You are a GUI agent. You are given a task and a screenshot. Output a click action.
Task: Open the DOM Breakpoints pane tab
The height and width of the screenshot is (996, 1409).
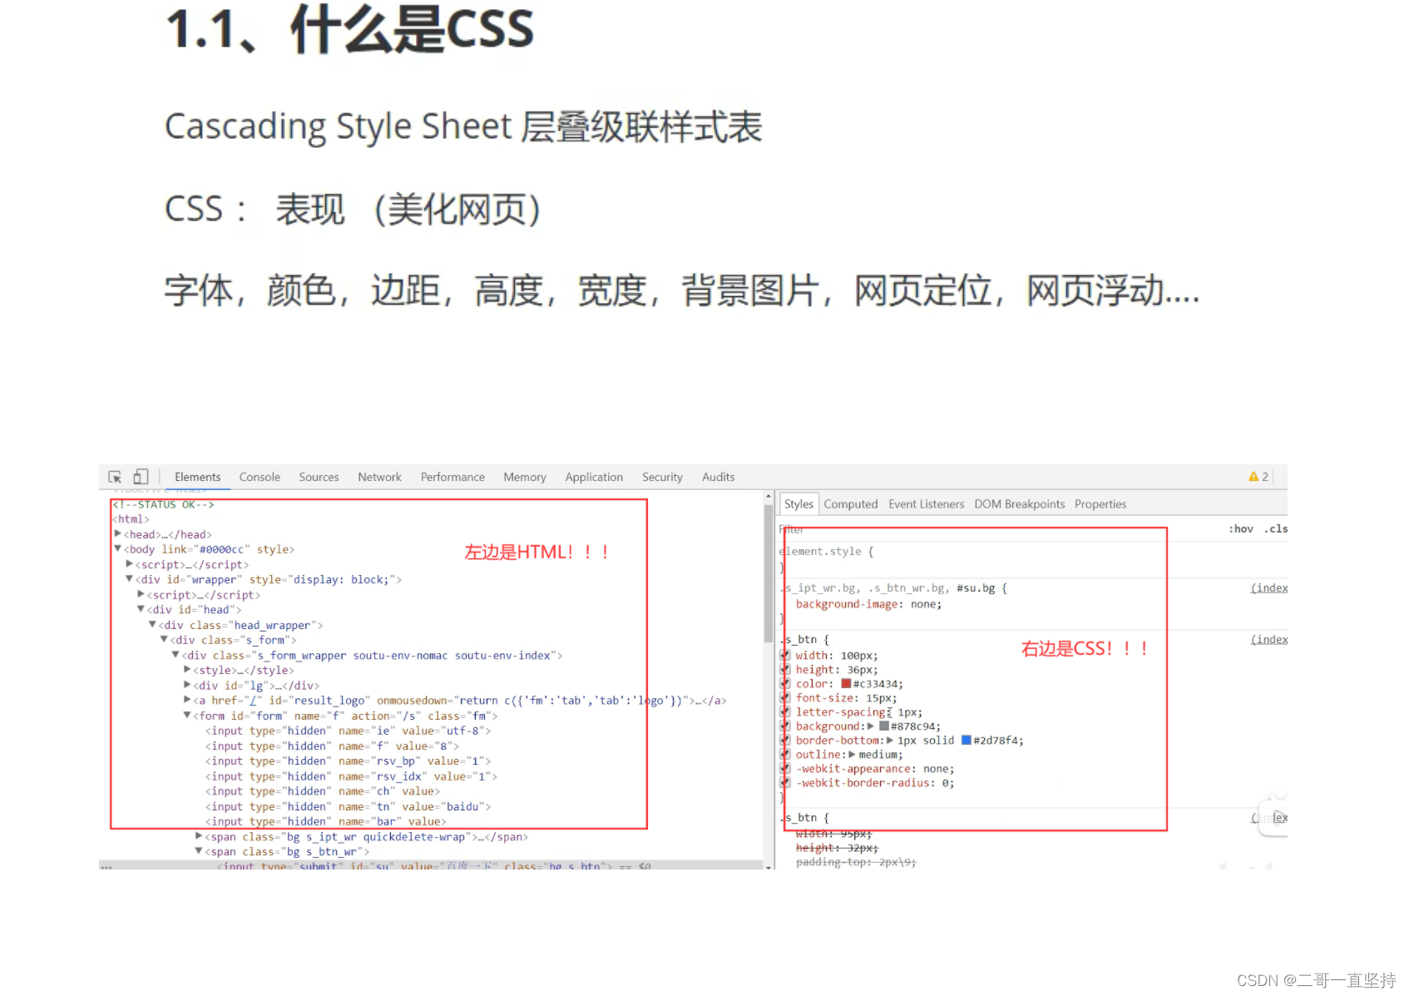pos(1019,503)
